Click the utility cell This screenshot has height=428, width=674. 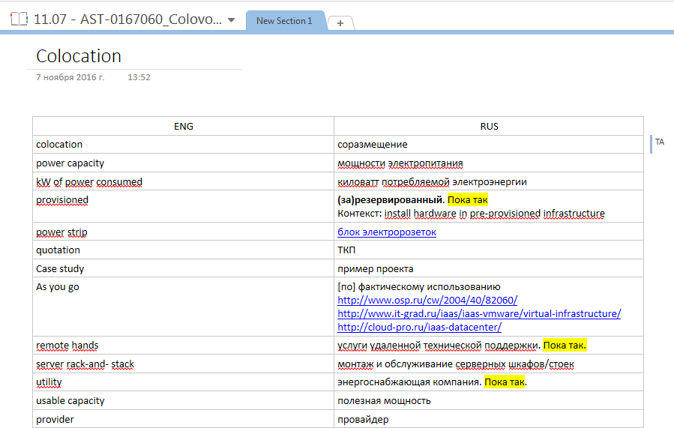184,382
